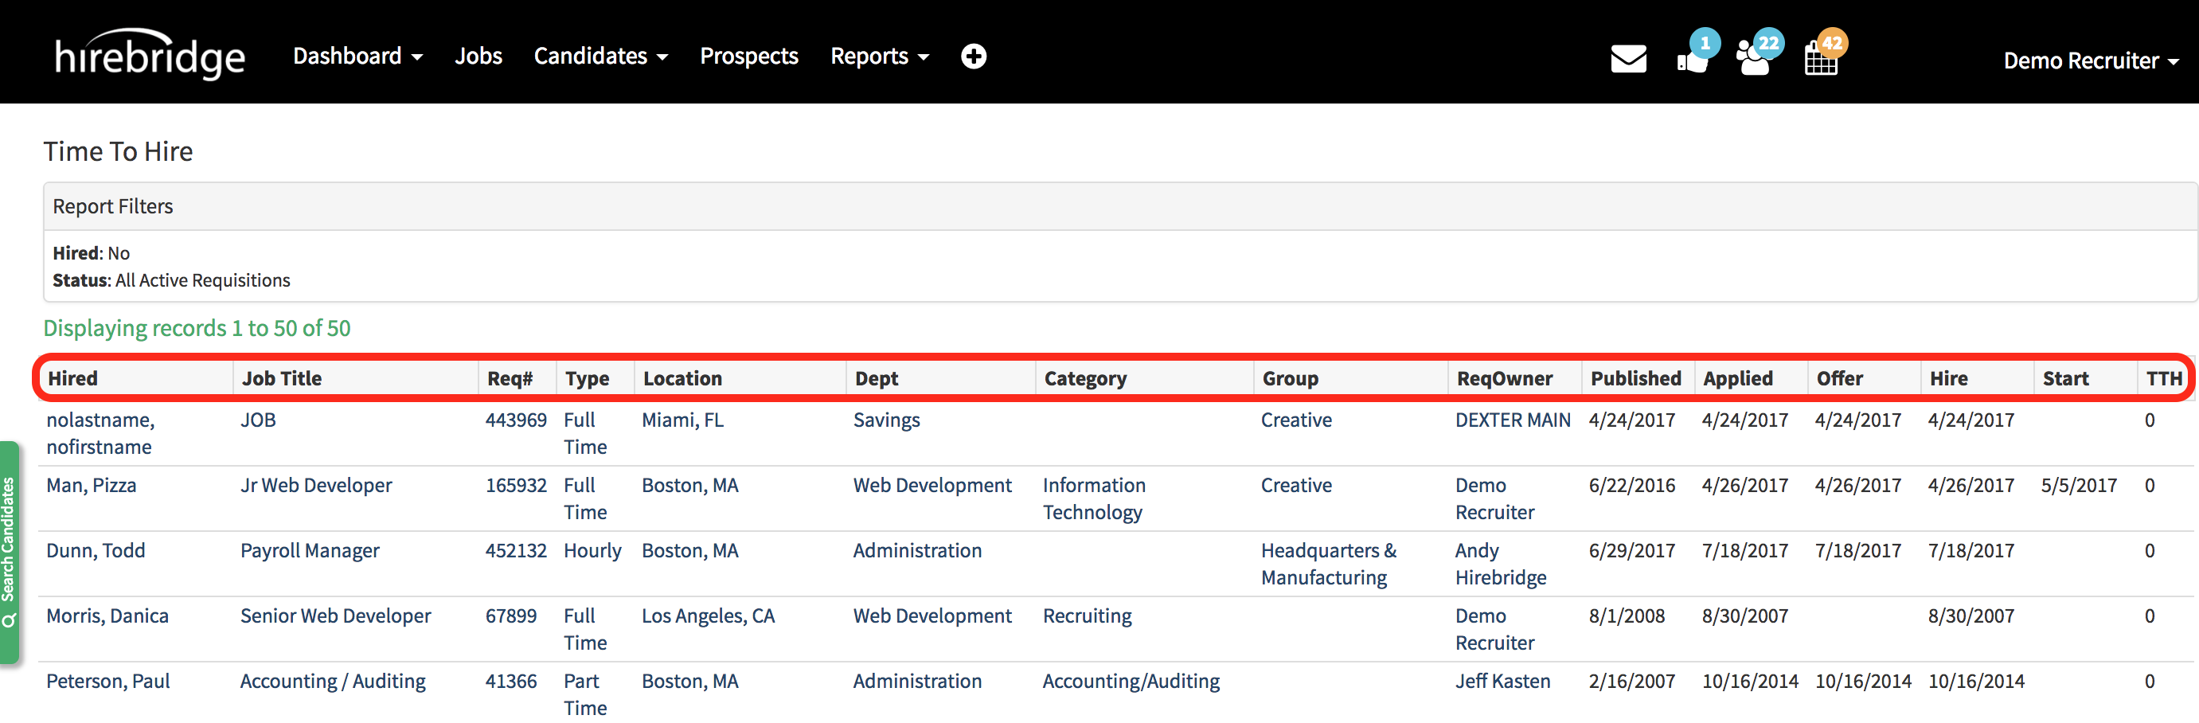Click the Jeff Kasten requisition owner link
Viewport: 2199px width, 723px height.
click(x=1502, y=681)
